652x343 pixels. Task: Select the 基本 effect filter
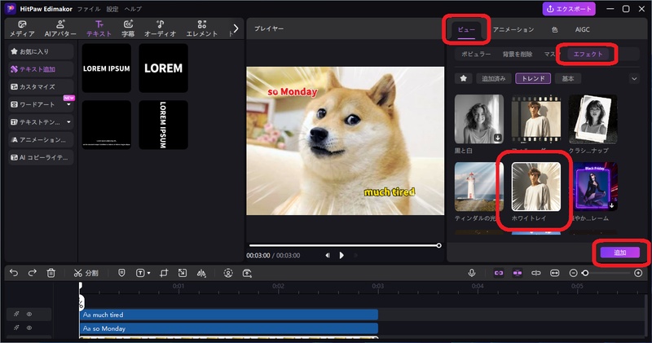click(567, 78)
